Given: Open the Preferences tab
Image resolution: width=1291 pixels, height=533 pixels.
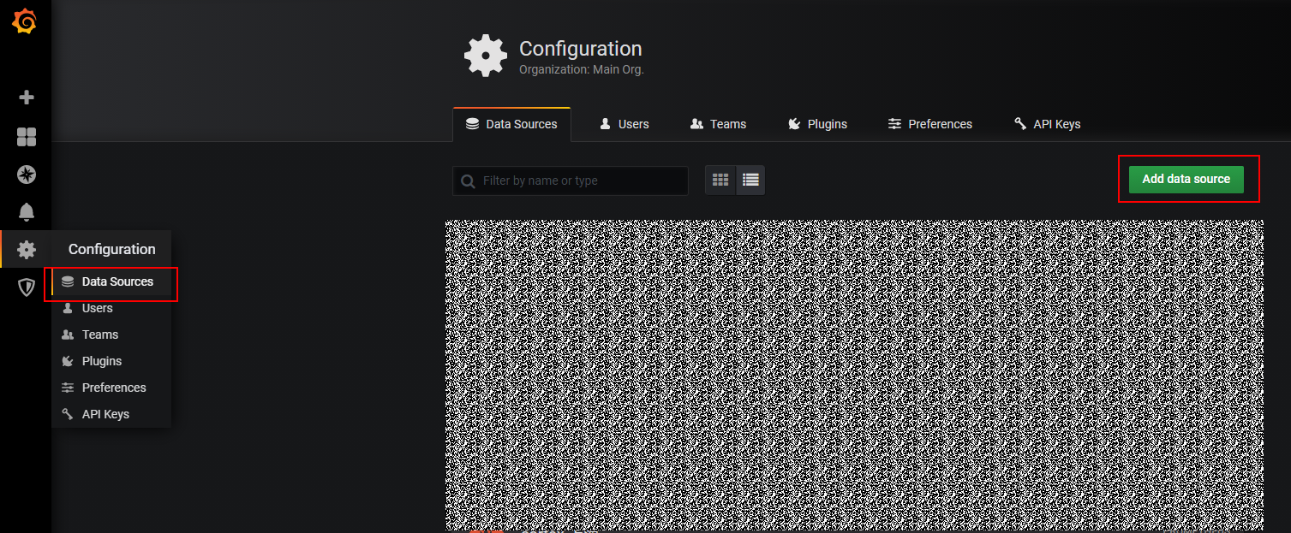Looking at the screenshot, I should pyautogui.click(x=930, y=124).
